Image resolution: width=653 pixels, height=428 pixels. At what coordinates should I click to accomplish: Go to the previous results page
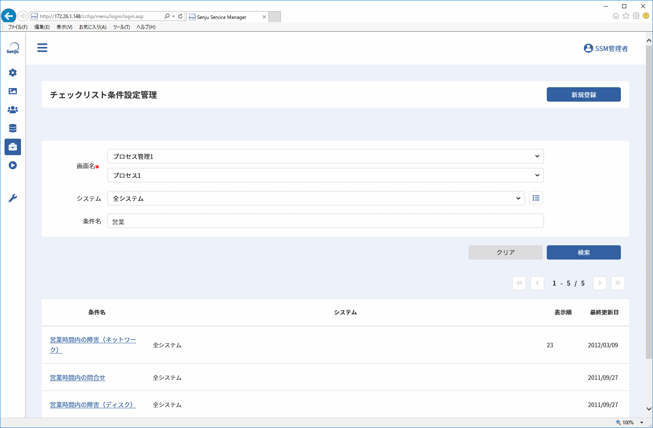[x=537, y=283]
